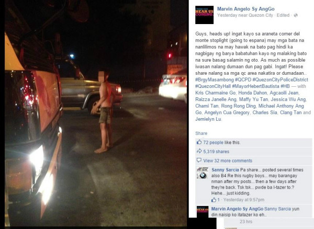This screenshot has width=314, height=229.
Task: Expand View 32 more comments
Action: (228, 161)
